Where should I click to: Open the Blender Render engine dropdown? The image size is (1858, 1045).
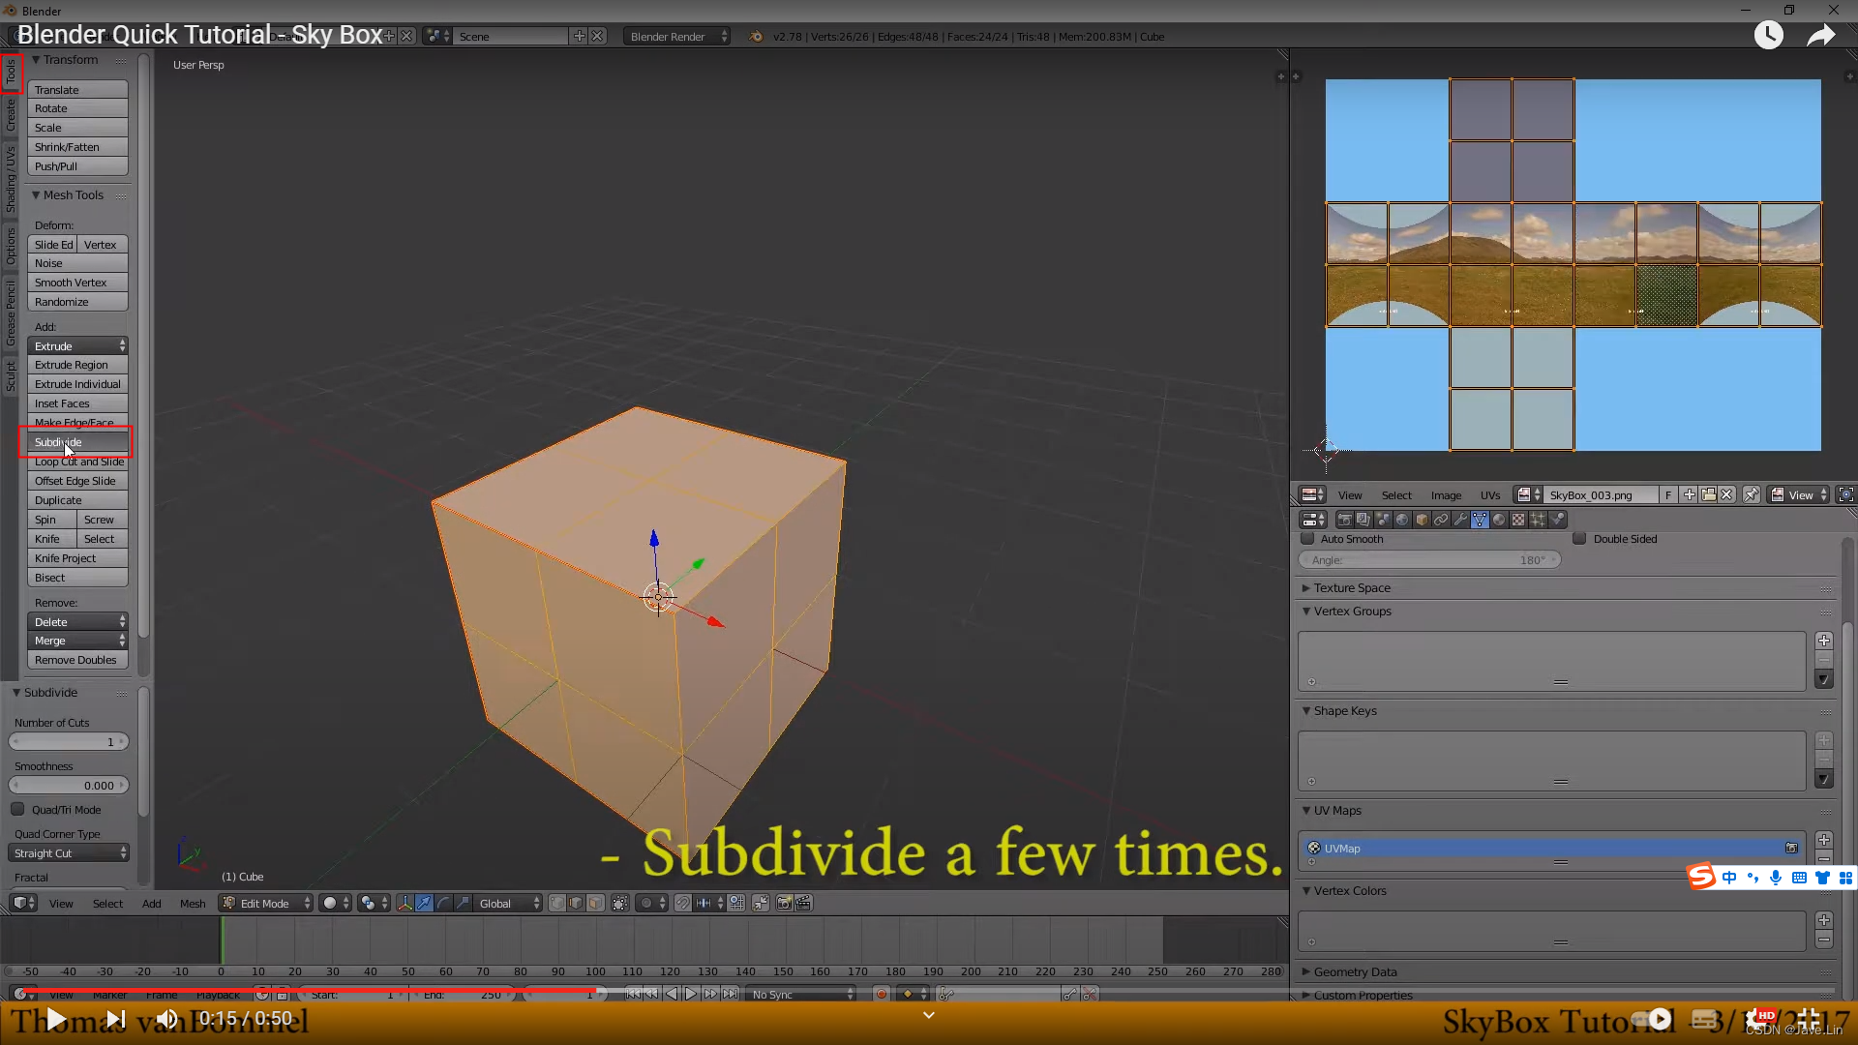click(x=676, y=36)
